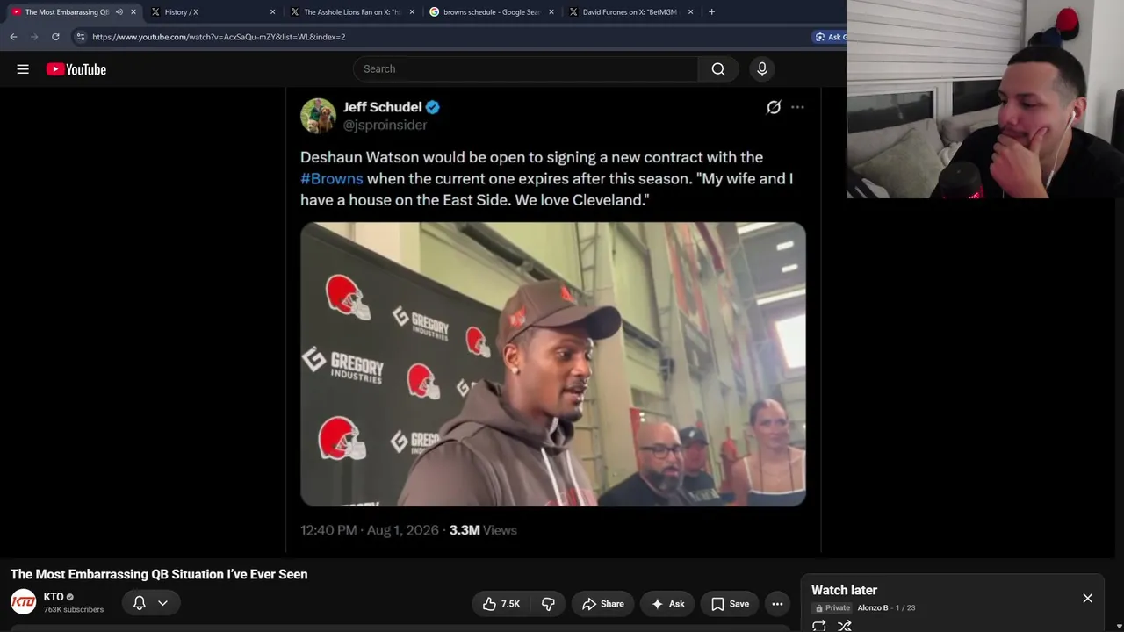Viewport: 1124px width, 632px height.
Task: Go back with the browser back arrow
Action: coord(13,37)
